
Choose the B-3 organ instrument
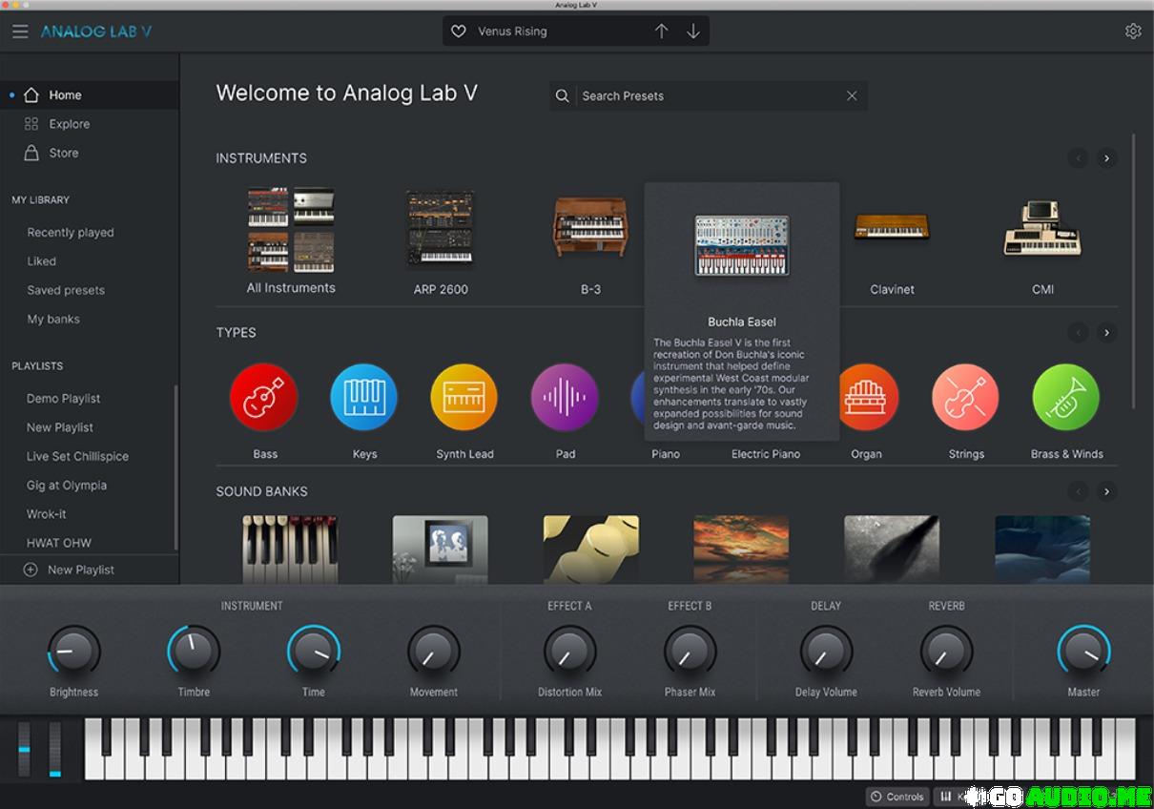tap(591, 242)
